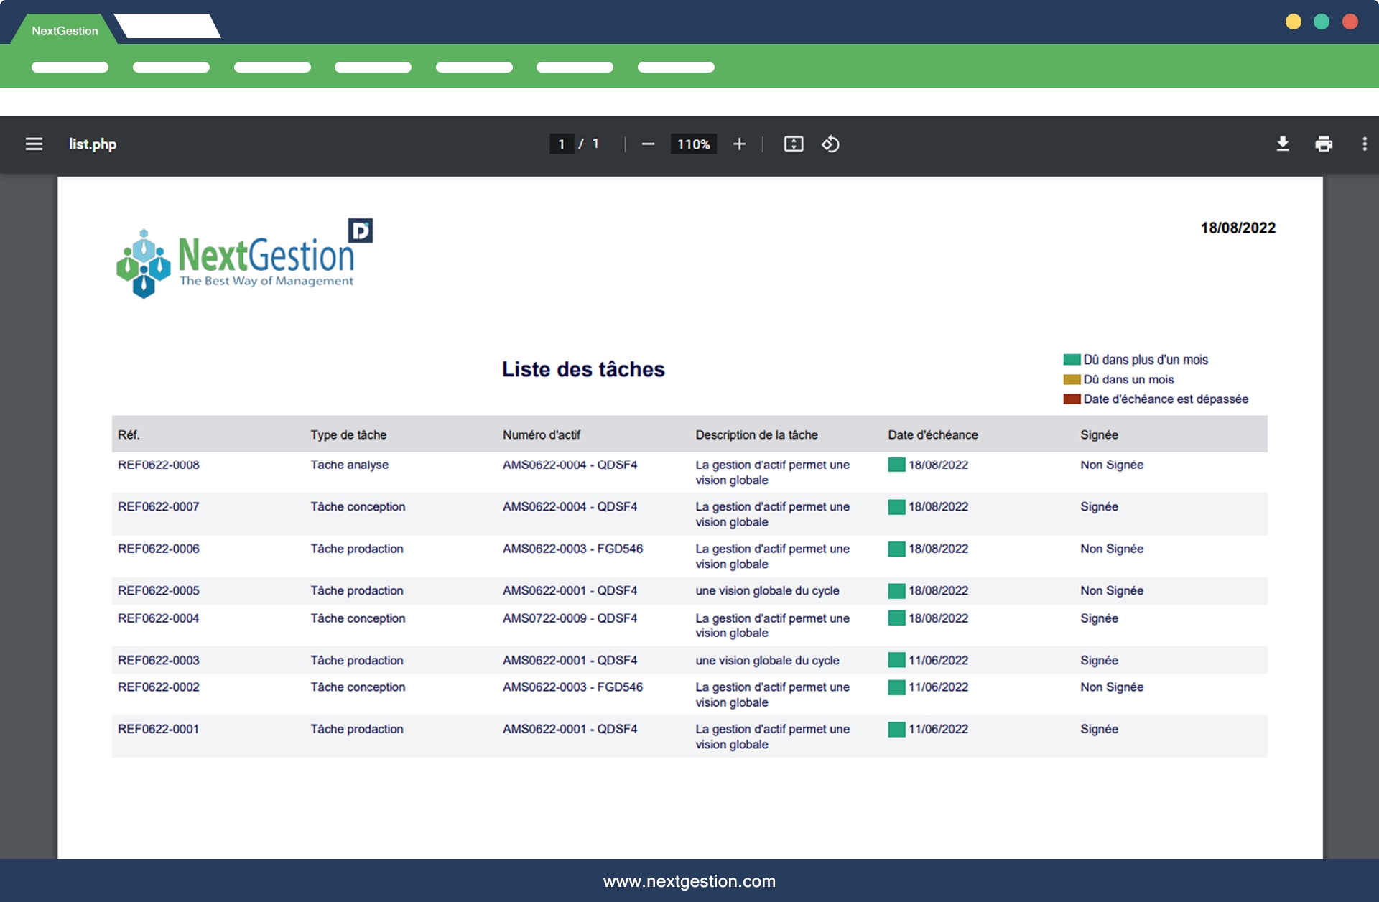Click the zoom in plus icon
1379x902 pixels.
(739, 144)
